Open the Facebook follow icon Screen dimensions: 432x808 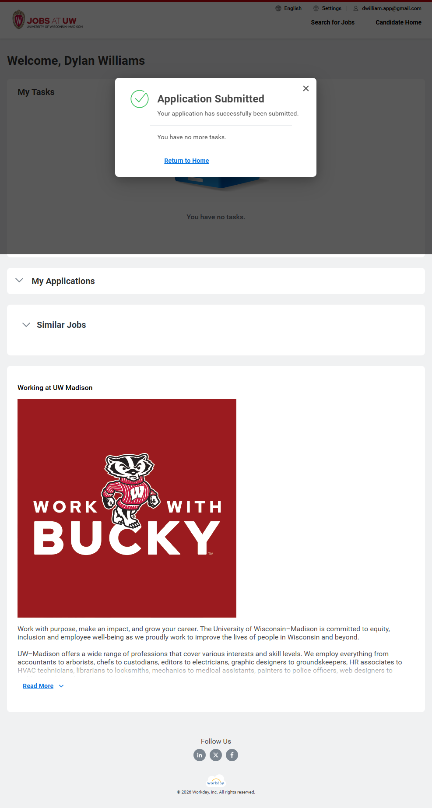(x=232, y=755)
